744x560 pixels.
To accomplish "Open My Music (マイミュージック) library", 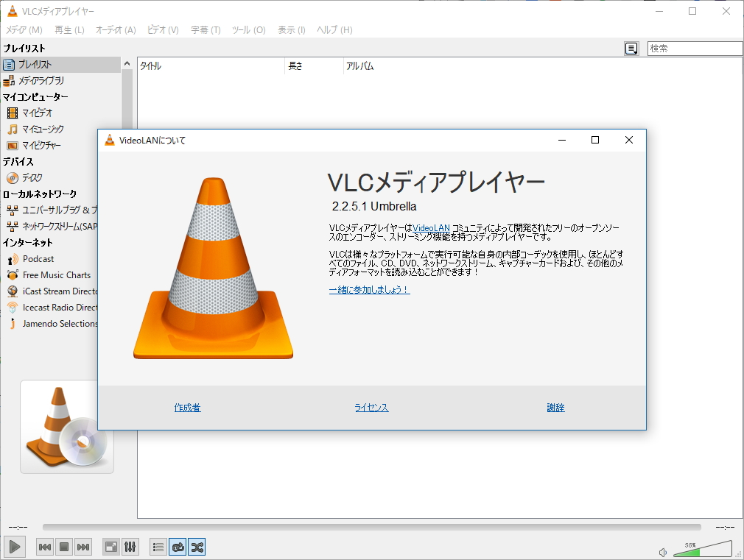I will point(37,129).
